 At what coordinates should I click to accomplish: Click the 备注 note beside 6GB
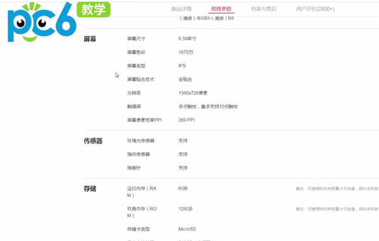point(337,188)
